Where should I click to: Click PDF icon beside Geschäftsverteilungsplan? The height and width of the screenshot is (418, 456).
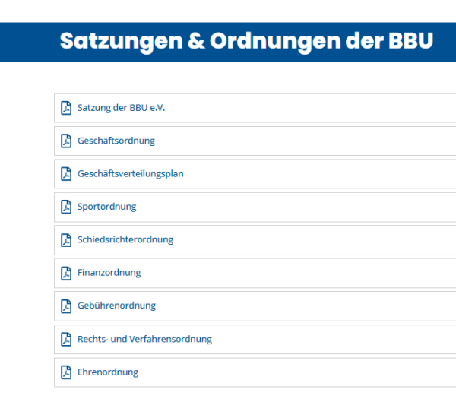click(x=66, y=174)
